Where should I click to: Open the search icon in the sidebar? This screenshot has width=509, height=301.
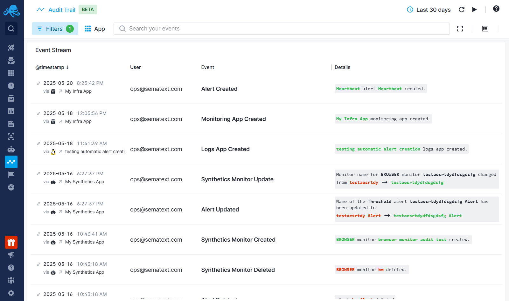coord(11,29)
